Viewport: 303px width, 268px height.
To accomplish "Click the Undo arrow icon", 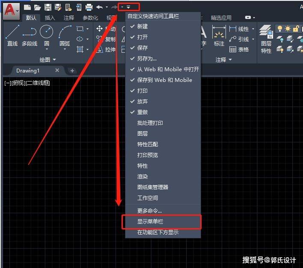I will [99, 7].
